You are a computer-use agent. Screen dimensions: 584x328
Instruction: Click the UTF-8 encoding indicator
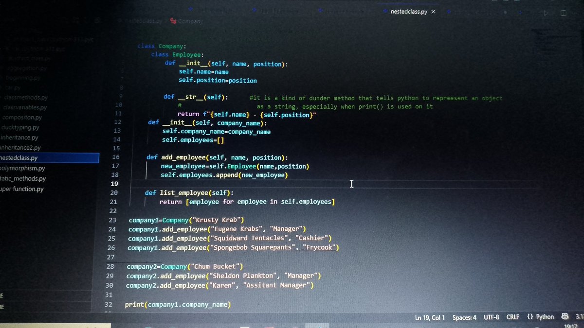pyautogui.click(x=492, y=317)
